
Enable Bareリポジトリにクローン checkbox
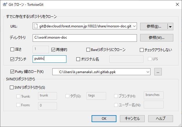tap(88, 50)
